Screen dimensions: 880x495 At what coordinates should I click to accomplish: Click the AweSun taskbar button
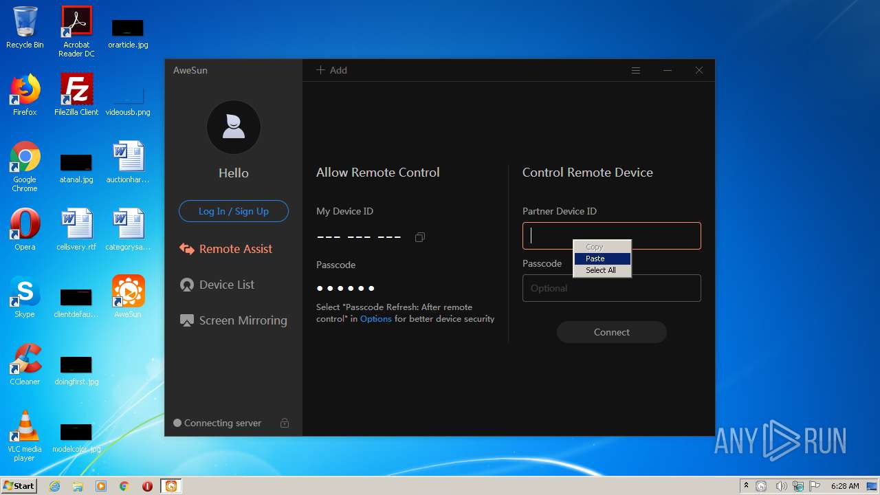click(171, 486)
